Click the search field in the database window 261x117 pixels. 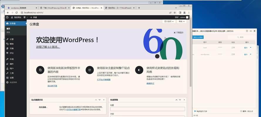click(x=241, y=37)
